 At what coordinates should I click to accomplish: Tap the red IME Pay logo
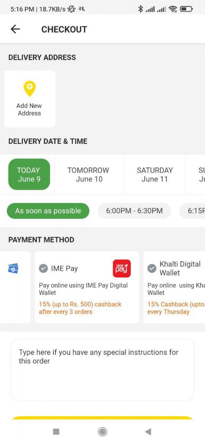122,268
